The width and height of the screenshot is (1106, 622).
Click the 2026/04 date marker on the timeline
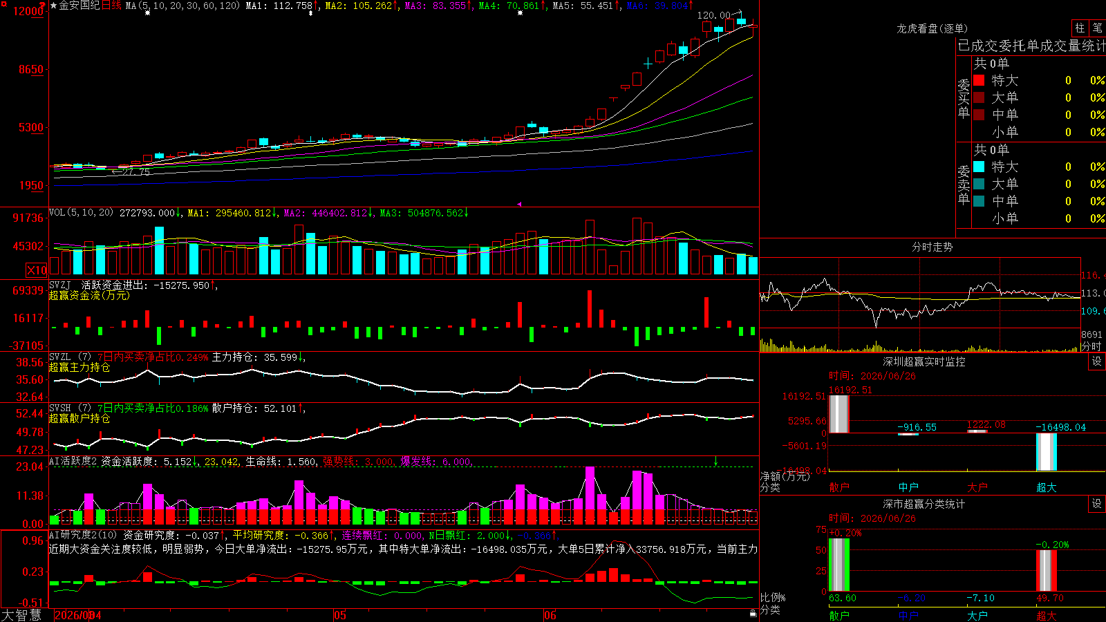[x=77, y=615]
